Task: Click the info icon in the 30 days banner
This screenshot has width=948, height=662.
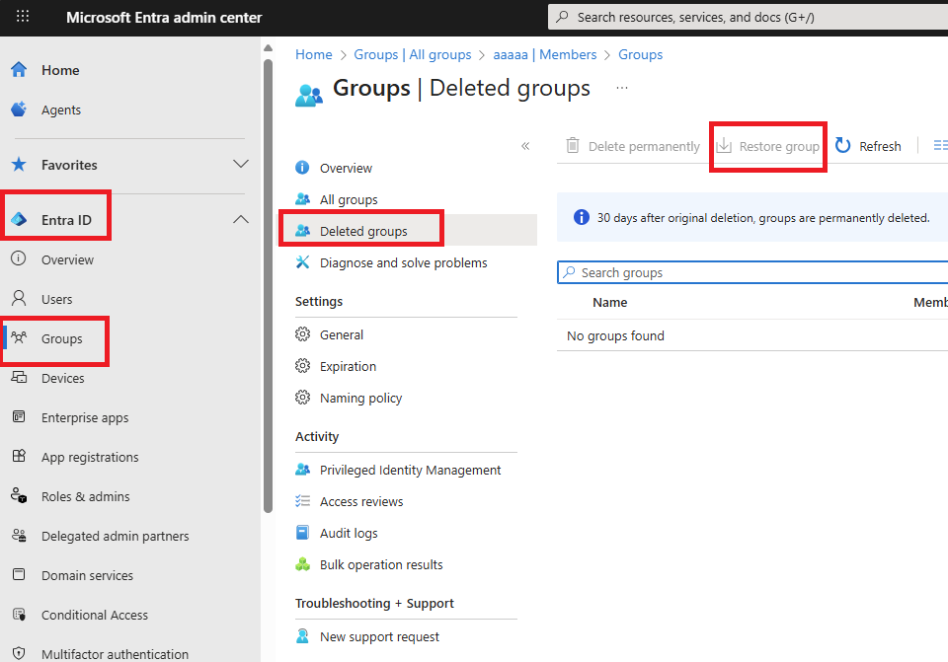Action: [x=581, y=217]
